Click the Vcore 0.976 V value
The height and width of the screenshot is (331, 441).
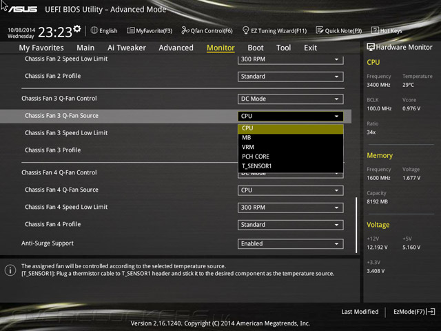411,108
